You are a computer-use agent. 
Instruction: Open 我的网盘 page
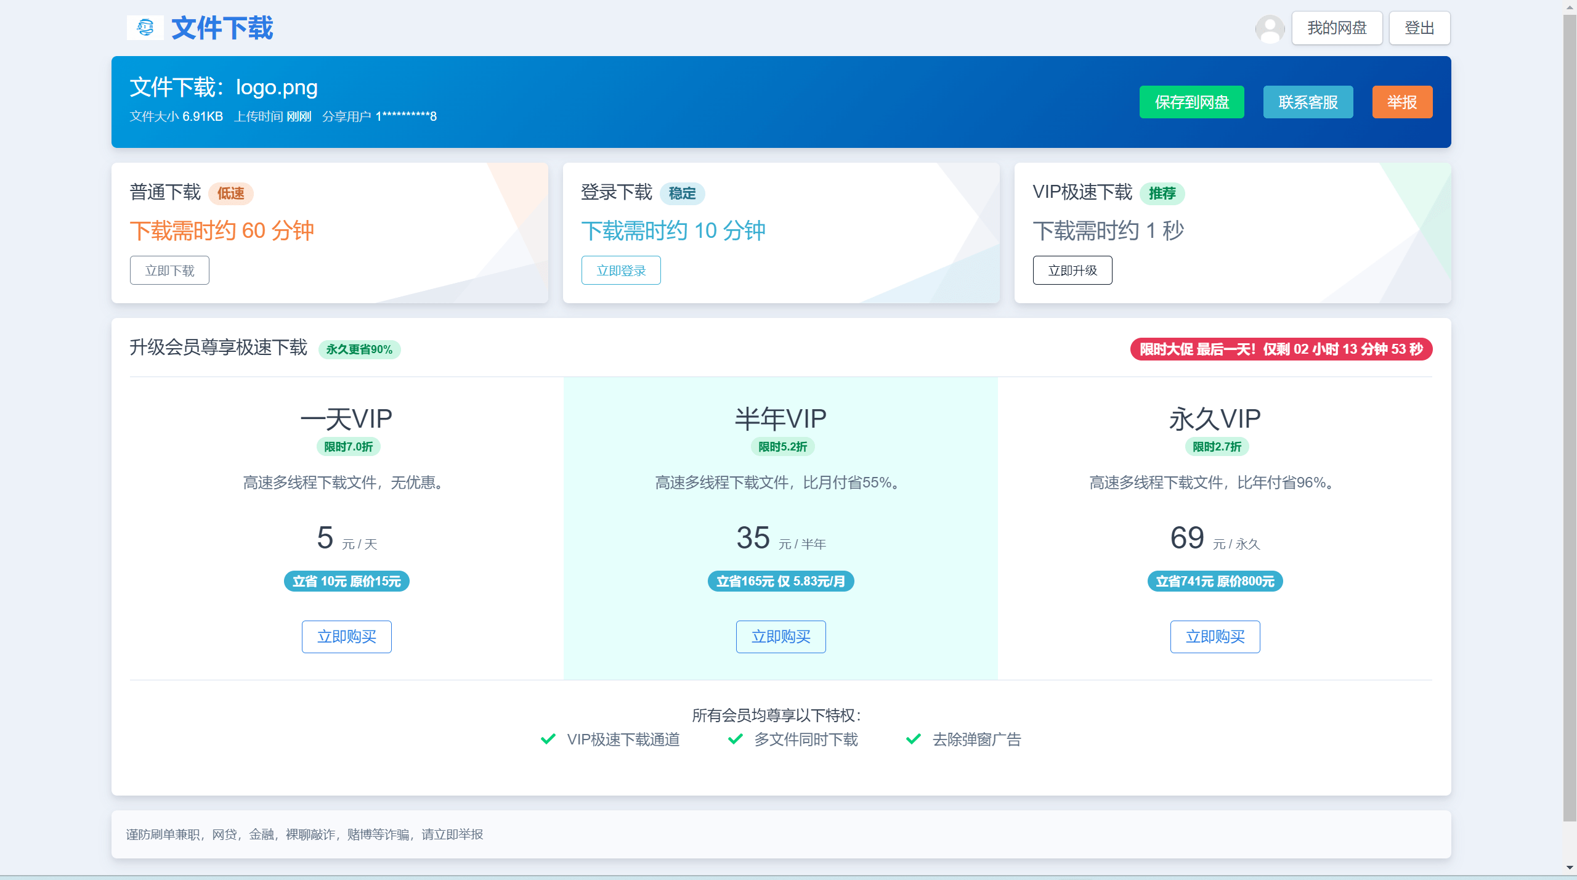pyautogui.click(x=1337, y=28)
